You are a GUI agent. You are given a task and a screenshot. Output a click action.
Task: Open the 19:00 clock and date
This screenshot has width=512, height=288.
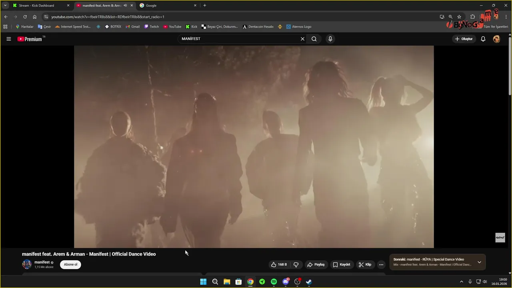click(499, 282)
